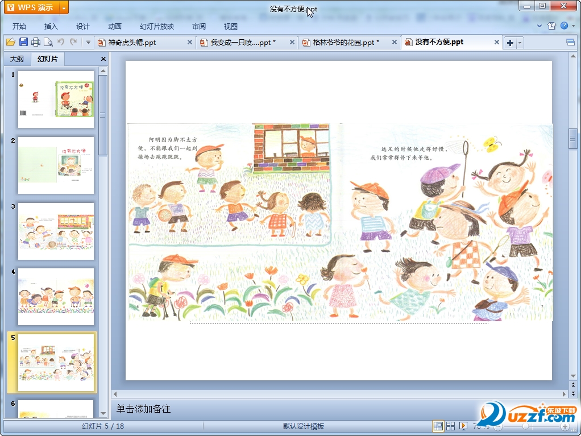Open the dropdown arrow beside the help icon

click(x=573, y=26)
